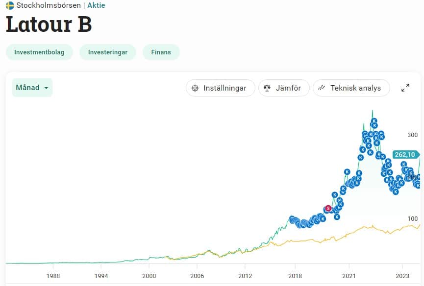Open Teknisk analys panel
424x286 pixels.
[x=351, y=88]
